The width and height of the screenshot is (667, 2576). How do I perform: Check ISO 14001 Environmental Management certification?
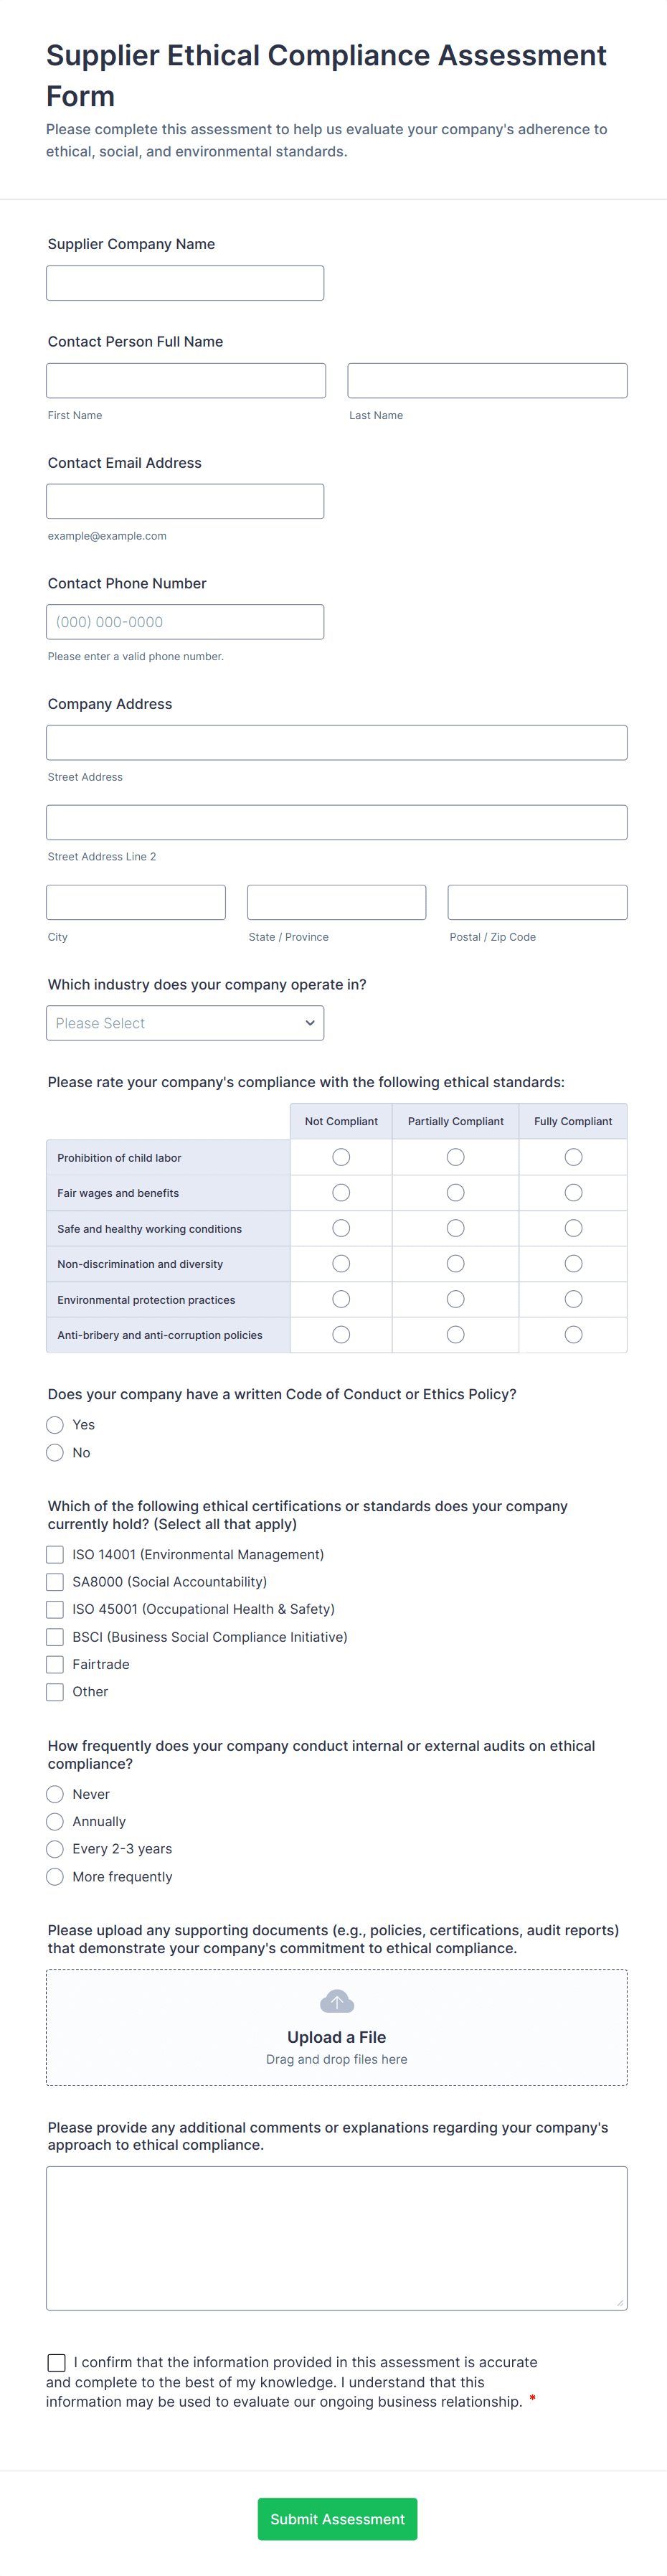[55, 1554]
